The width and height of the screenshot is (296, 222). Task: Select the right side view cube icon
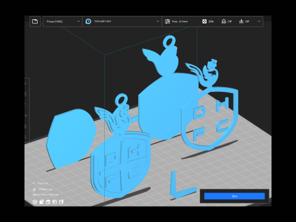coord(61,202)
